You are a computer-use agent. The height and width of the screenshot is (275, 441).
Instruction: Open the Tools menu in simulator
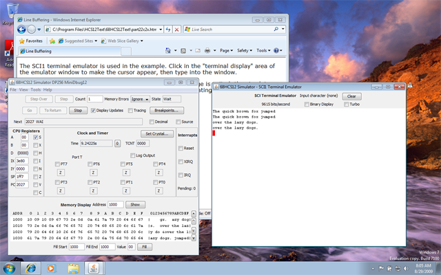[x=36, y=90]
